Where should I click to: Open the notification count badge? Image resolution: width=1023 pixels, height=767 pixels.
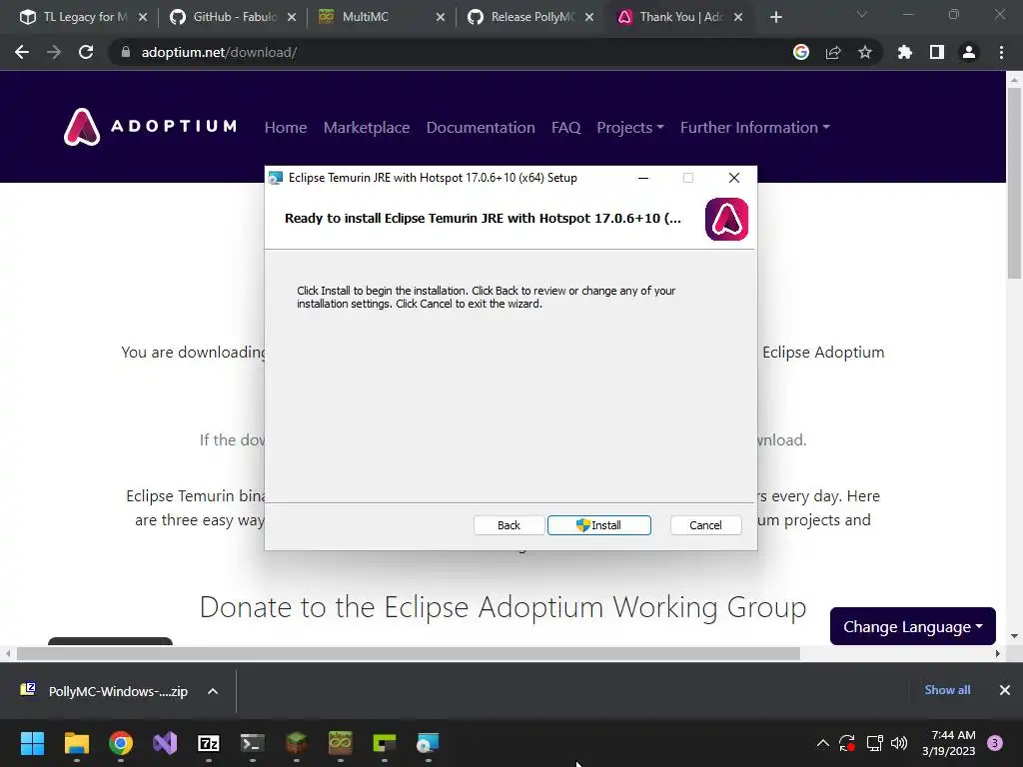point(995,743)
